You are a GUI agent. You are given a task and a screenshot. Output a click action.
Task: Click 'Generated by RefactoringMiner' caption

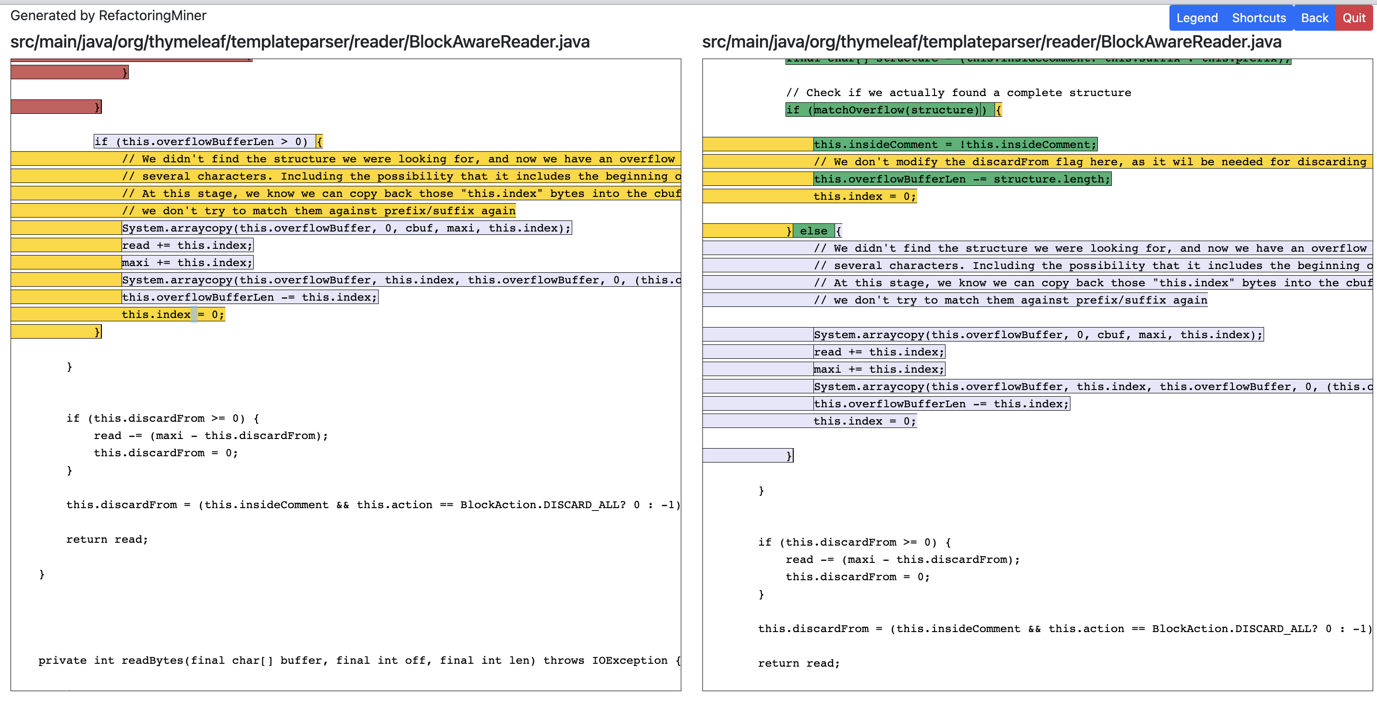tap(108, 15)
